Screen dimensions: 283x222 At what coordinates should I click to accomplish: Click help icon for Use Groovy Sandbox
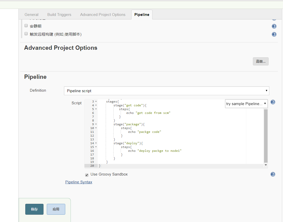tap(273, 174)
